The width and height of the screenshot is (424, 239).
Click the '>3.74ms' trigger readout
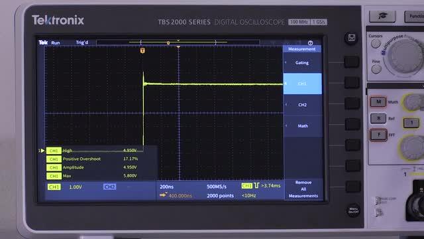tap(271, 186)
